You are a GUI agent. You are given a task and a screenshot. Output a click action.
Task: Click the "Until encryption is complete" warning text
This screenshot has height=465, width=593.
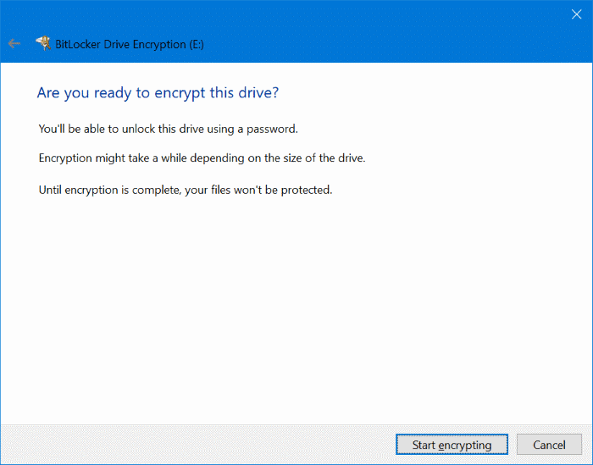click(185, 190)
